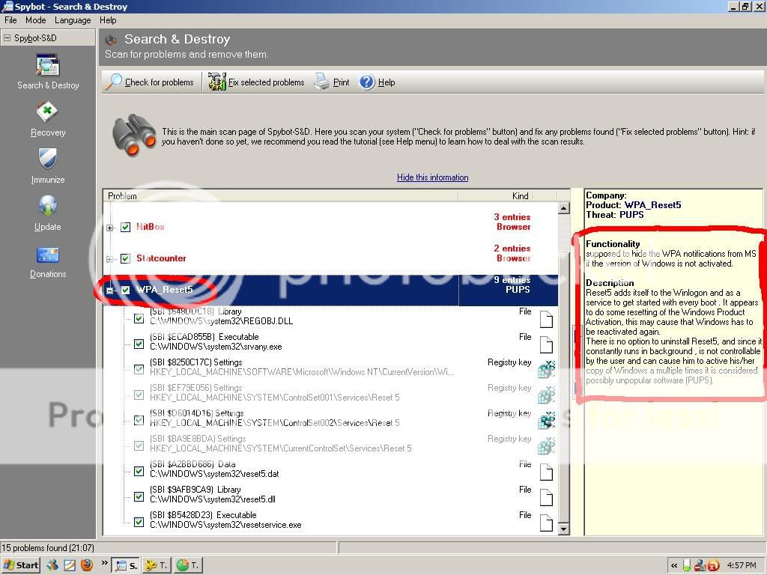
Task: Click the results list scroll up arrow
Action: 563,208
